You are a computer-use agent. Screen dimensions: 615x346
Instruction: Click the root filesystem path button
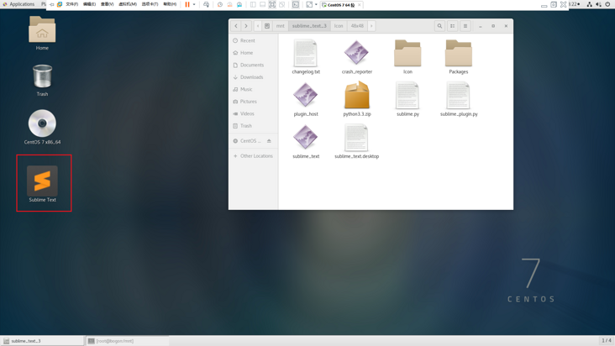(267, 26)
